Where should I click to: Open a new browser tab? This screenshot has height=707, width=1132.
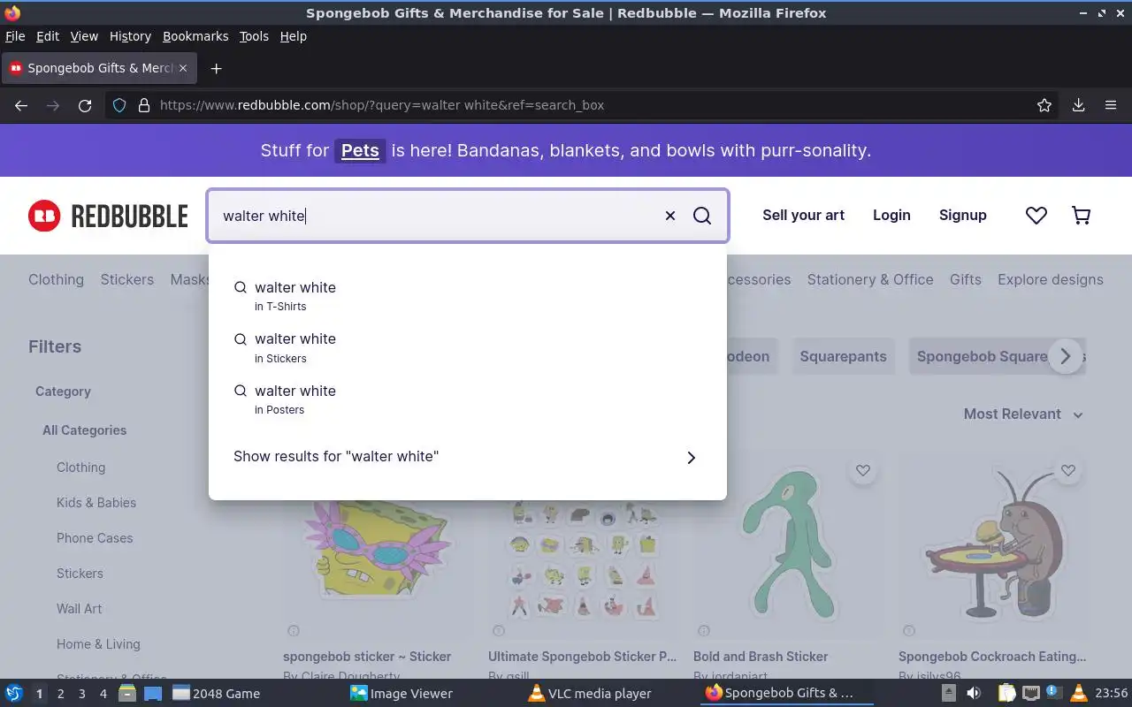(x=216, y=68)
